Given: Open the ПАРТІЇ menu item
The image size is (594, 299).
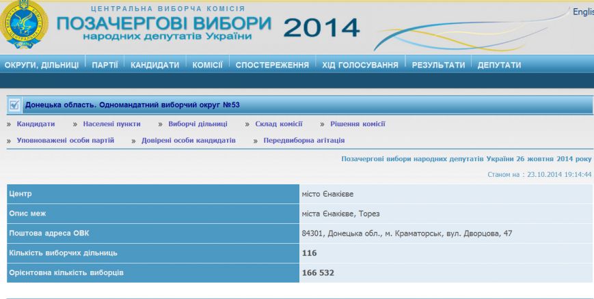Looking at the screenshot, I should [105, 65].
